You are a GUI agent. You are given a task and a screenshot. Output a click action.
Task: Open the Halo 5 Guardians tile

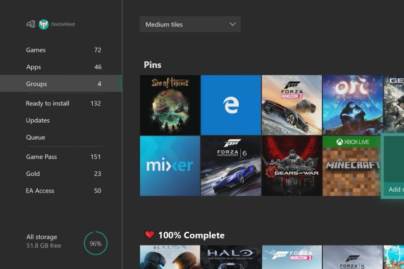coord(170,257)
